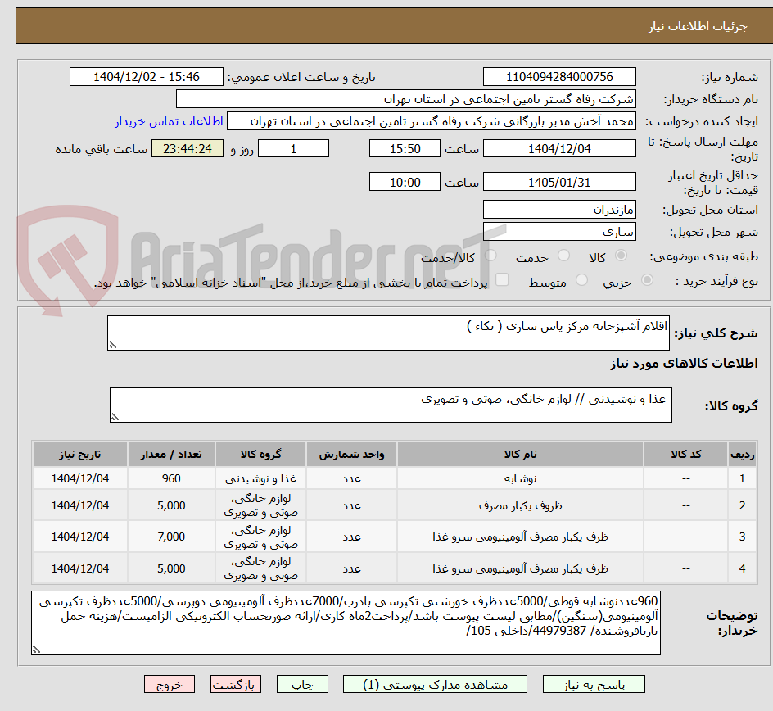773x711 pixels.
Task: Click the need number field 1104094284000756
Action: click(559, 77)
